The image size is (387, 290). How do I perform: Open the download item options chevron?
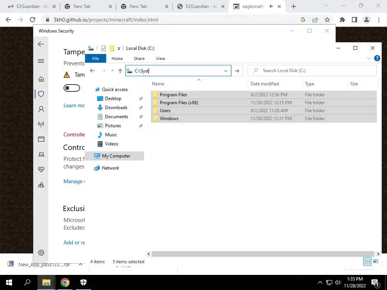pyautogui.click(x=80, y=264)
